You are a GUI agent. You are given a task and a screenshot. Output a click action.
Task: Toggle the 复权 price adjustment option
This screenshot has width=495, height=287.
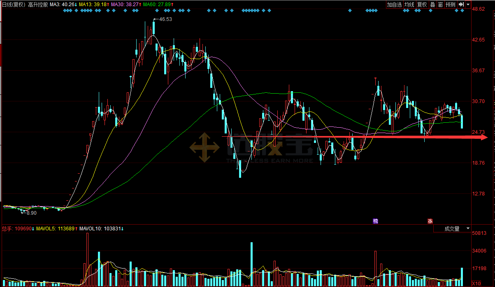422,5
